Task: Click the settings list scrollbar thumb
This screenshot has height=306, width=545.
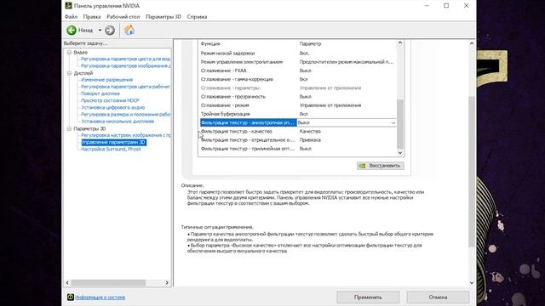Action: (400, 124)
